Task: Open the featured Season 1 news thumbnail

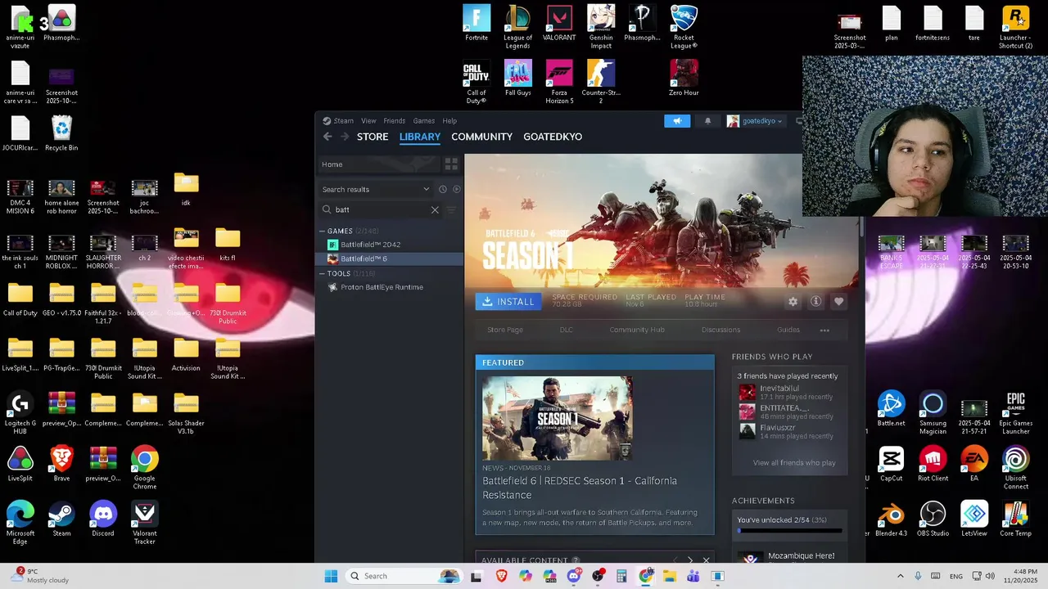Action: [x=557, y=418]
